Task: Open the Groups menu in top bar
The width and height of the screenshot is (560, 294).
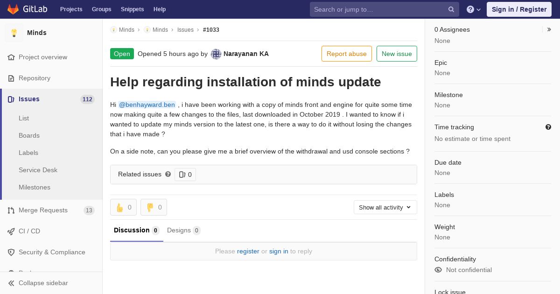Action: (x=101, y=9)
